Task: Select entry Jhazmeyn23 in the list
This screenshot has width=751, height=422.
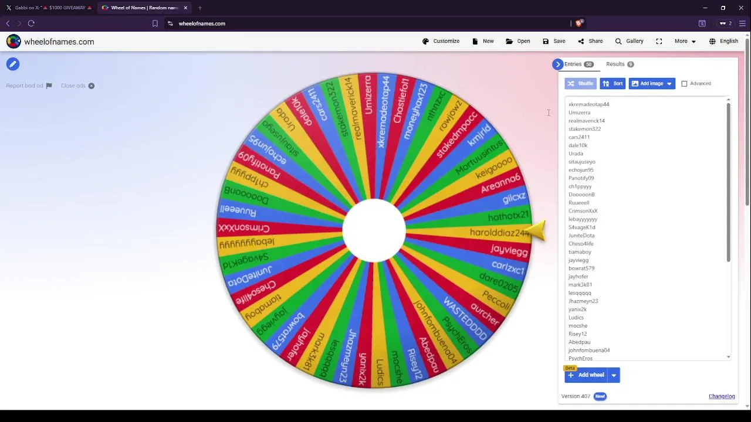Action: 583,301
